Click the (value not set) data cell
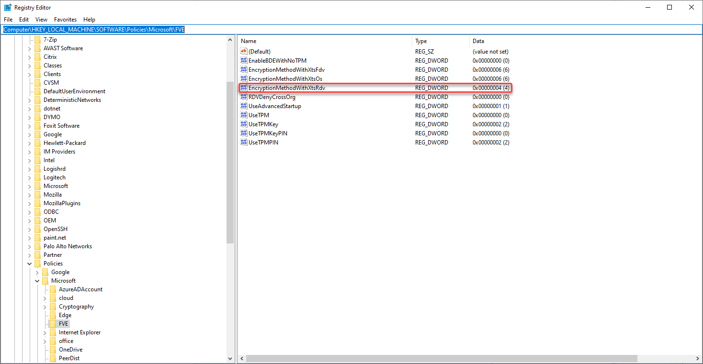703x364 pixels. coord(490,51)
